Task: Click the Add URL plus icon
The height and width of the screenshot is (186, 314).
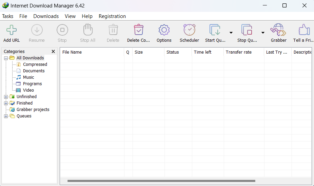Action: pyautogui.click(x=12, y=30)
